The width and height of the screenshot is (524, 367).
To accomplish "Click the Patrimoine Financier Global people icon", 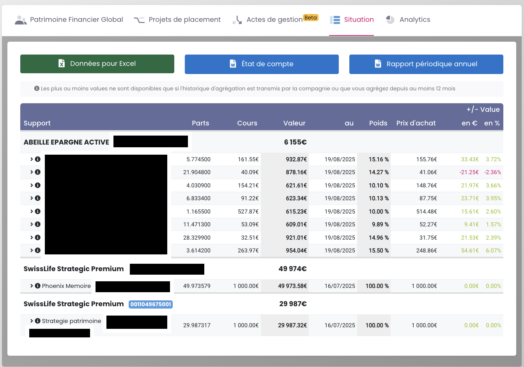I will (x=21, y=20).
